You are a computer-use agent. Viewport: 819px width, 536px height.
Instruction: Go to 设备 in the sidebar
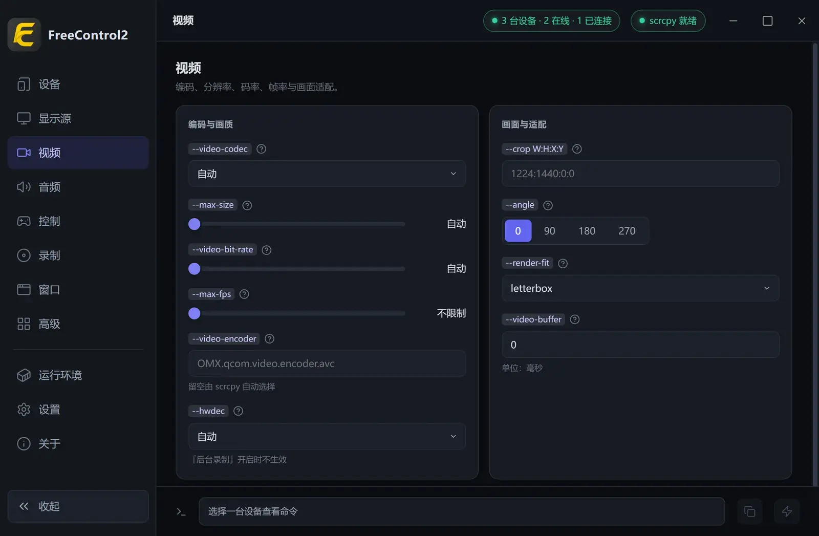coord(78,84)
